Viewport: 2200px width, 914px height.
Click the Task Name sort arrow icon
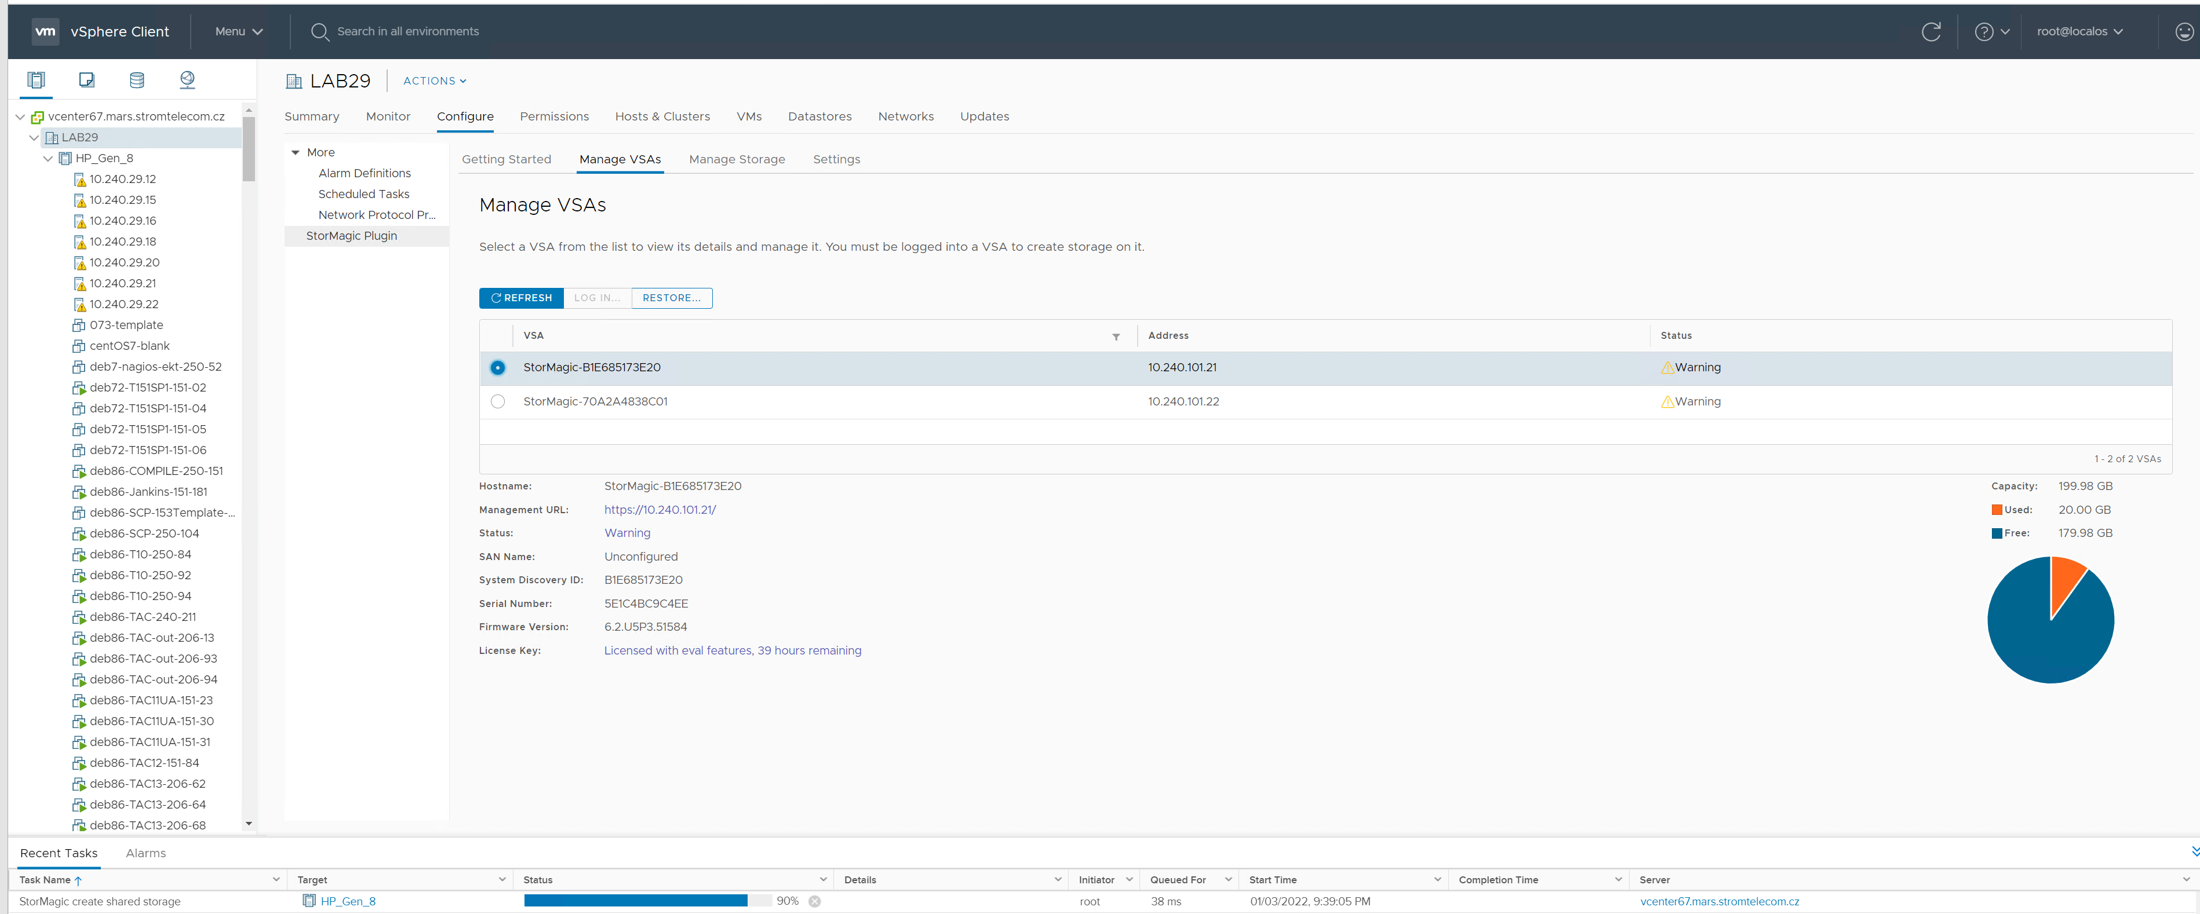tap(78, 881)
